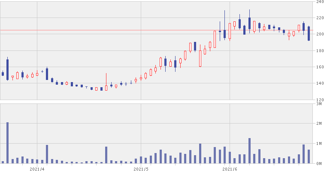Select the mid-April volume spike bar

point(106,155)
